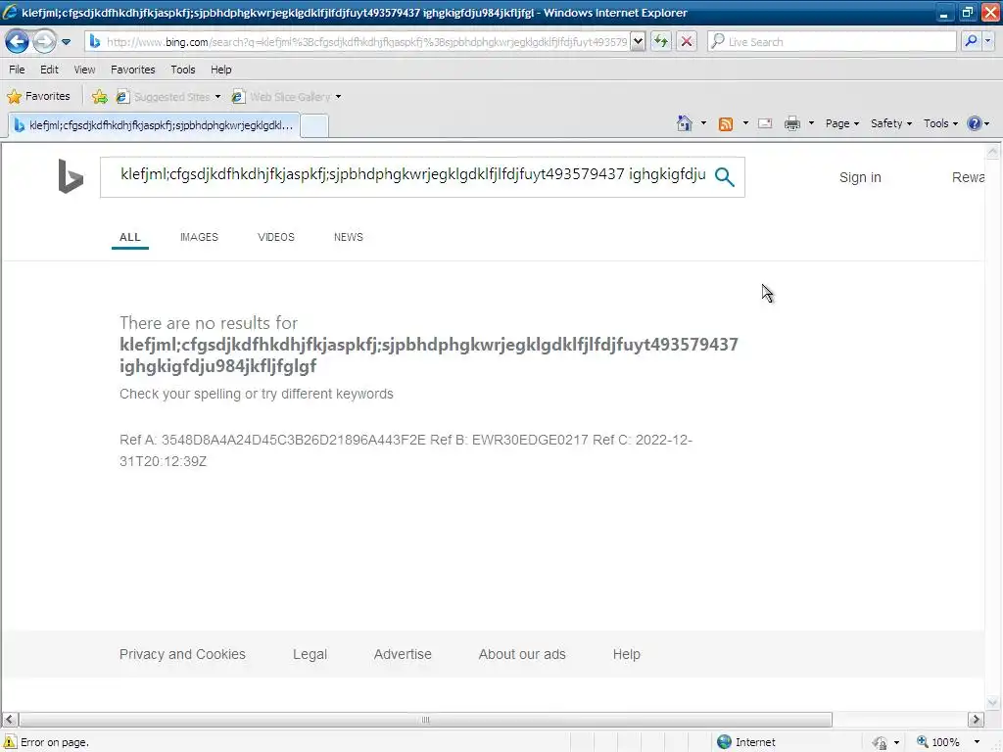The width and height of the screenshot is (1003, 752).
Task: Expand the Home button dropdown arrow
Action: click(x=703, y=123)
